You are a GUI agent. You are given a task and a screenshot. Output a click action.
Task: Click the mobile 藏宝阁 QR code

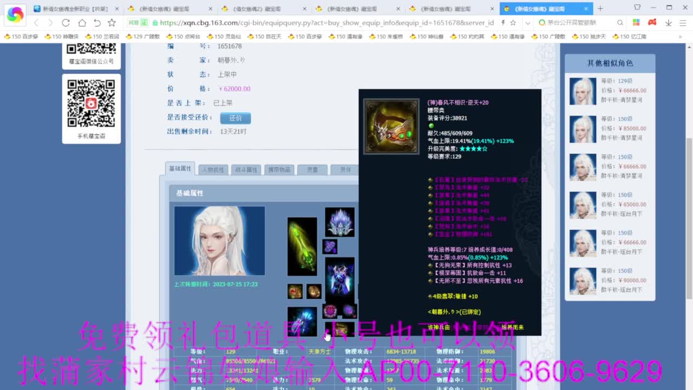[x=91, y=103]
